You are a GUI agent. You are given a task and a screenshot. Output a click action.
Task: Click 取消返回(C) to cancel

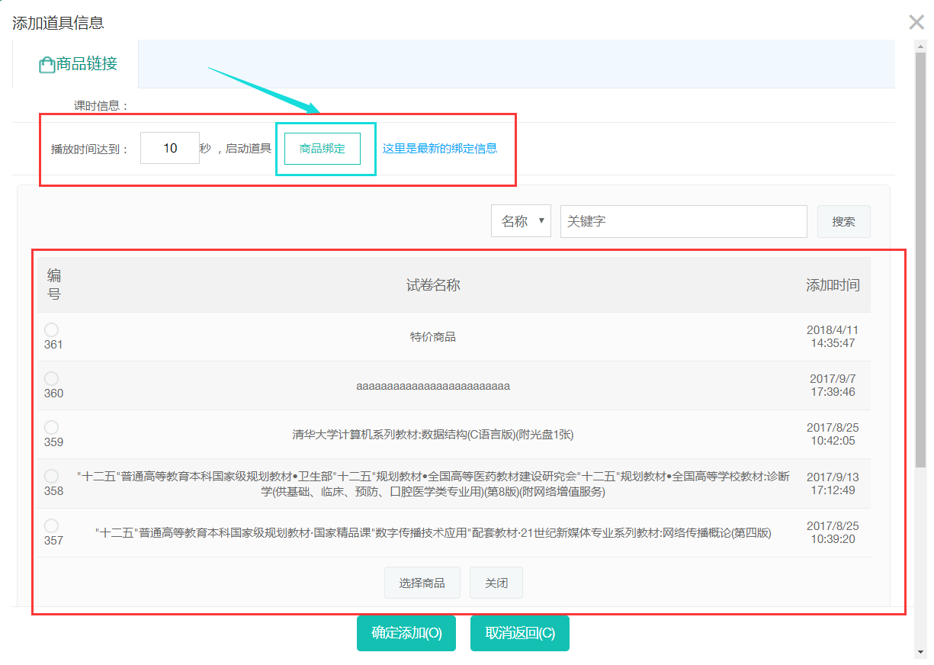click(519, 633)
